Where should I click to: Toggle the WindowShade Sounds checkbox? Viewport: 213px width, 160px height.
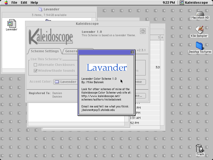[x=35, y=71]
